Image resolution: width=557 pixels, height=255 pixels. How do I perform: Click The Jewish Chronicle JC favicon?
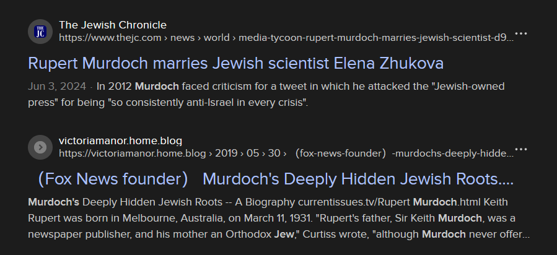coord(40,31)
